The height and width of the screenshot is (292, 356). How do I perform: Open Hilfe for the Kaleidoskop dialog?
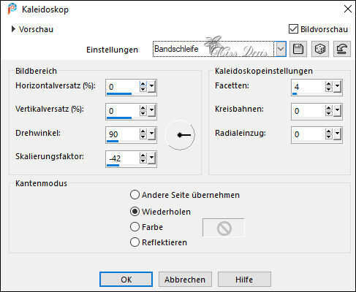[244, 280]
